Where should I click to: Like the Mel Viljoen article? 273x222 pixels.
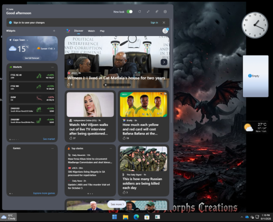point(71,138)
